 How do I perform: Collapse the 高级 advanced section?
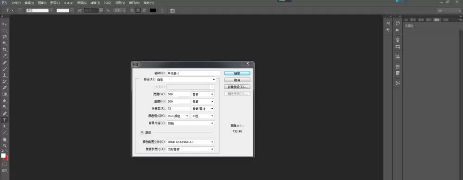(142, 132)
